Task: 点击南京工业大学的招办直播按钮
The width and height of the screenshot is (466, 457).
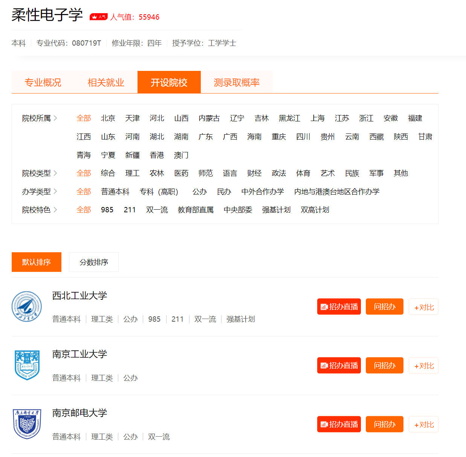Action: click(339, 365)
